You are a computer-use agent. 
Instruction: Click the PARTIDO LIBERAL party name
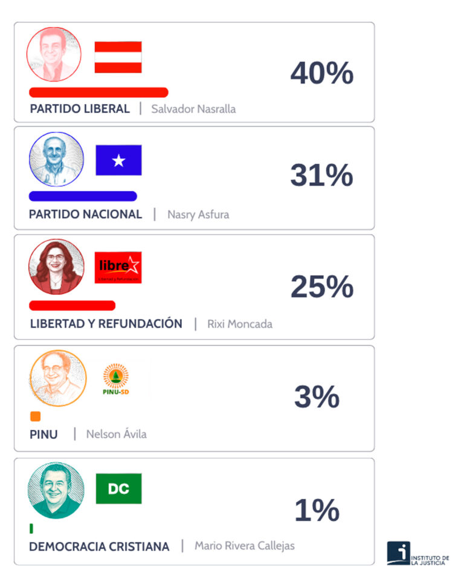[80, 109]
